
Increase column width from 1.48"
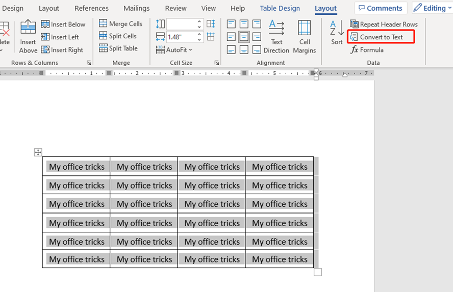pyautogui.click(x=199, y=34)
